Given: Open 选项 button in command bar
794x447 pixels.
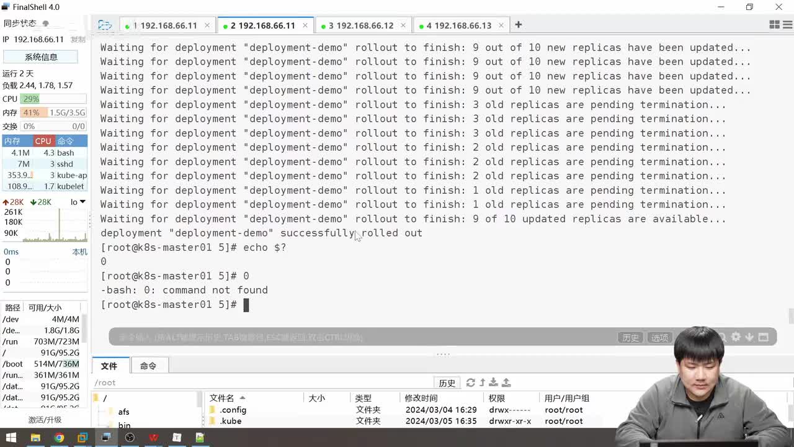Looking at the screenshot, I should click(x=659, y=337).
